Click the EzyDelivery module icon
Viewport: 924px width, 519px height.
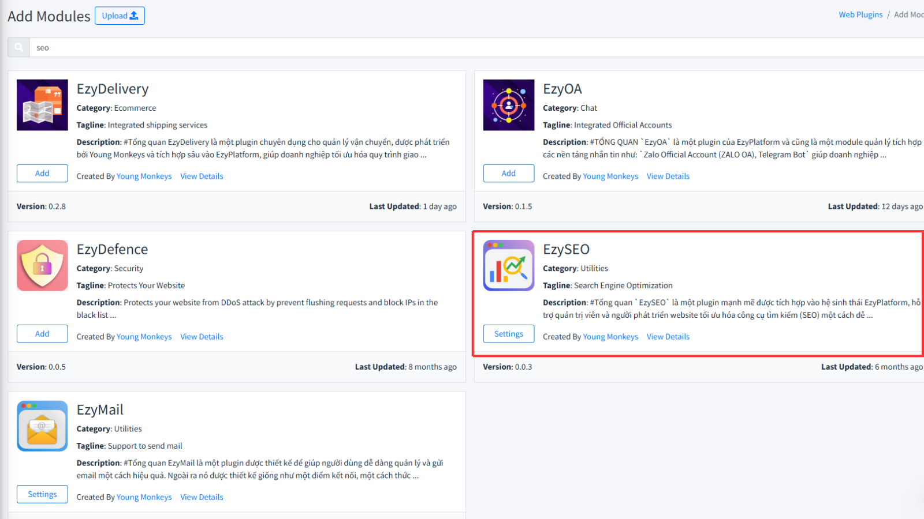[42, 105]
